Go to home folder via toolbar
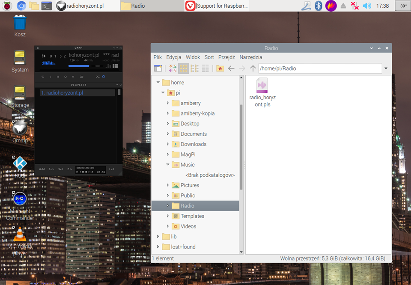 pos(220,68)
